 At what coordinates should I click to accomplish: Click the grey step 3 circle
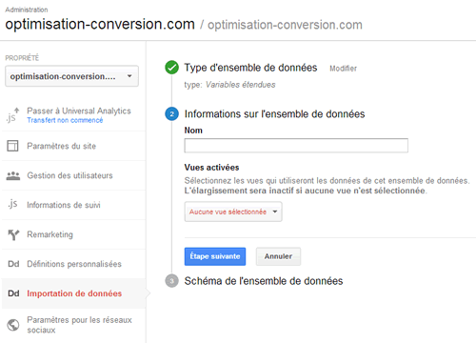point(171,281)
